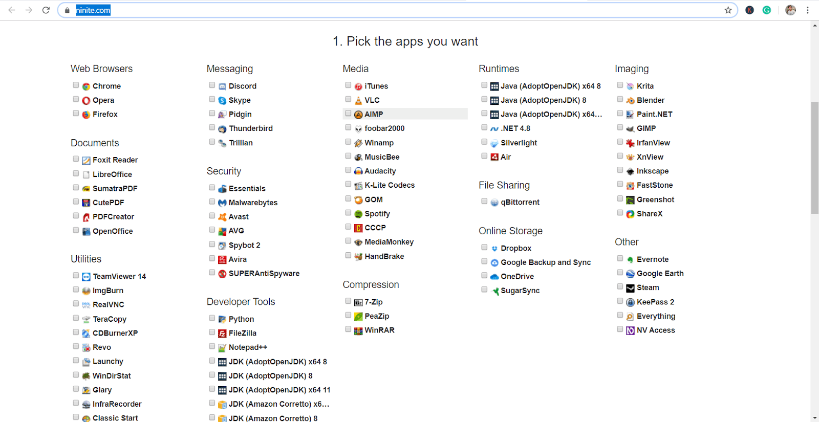Click the Evernote icon
819x422 pixels.
pos(630,260)
